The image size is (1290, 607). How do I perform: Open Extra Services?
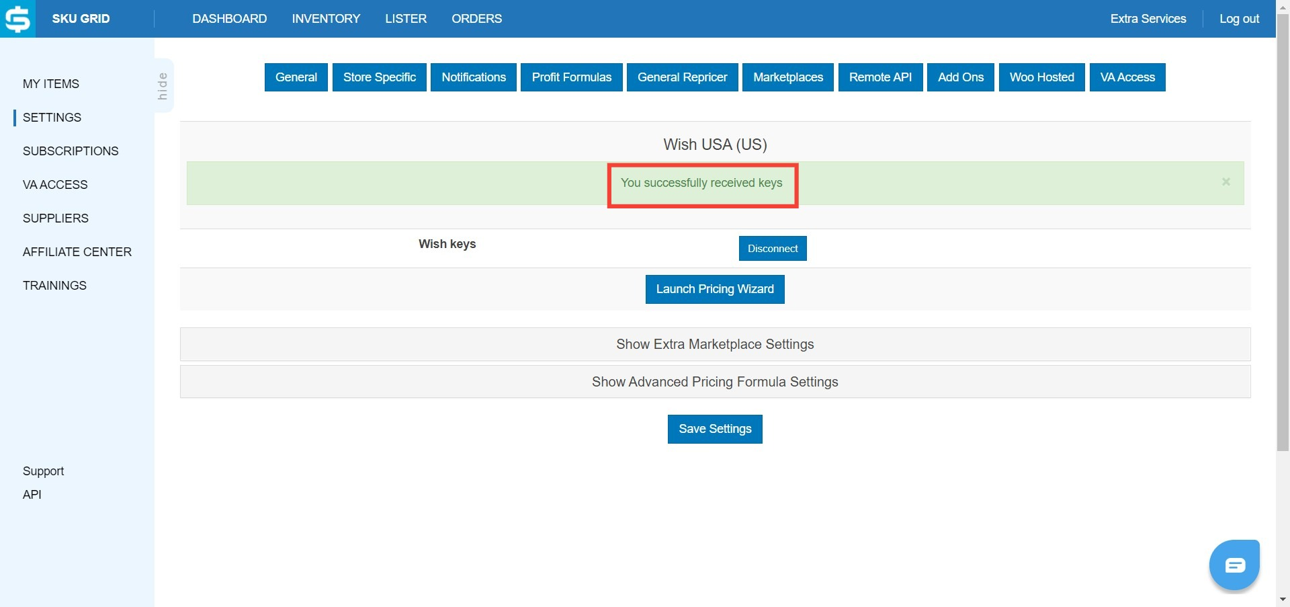(x=1148, y=19)
